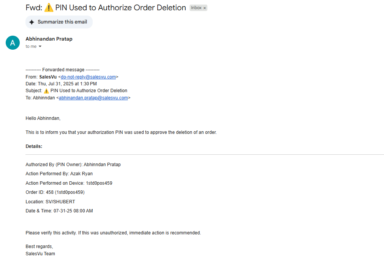Click the 'SalesVu Team' signature text
384x264 pixels.
click(40, 254)
